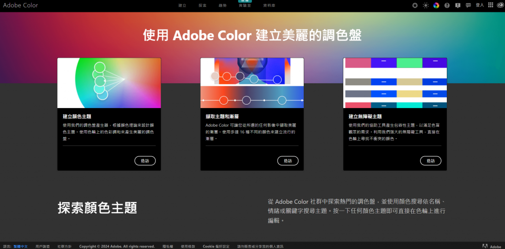Click 造訪 button under 擷取主題和漸層
The height and width of the screenshot is (249, 505).
click(x=288, y=161)
